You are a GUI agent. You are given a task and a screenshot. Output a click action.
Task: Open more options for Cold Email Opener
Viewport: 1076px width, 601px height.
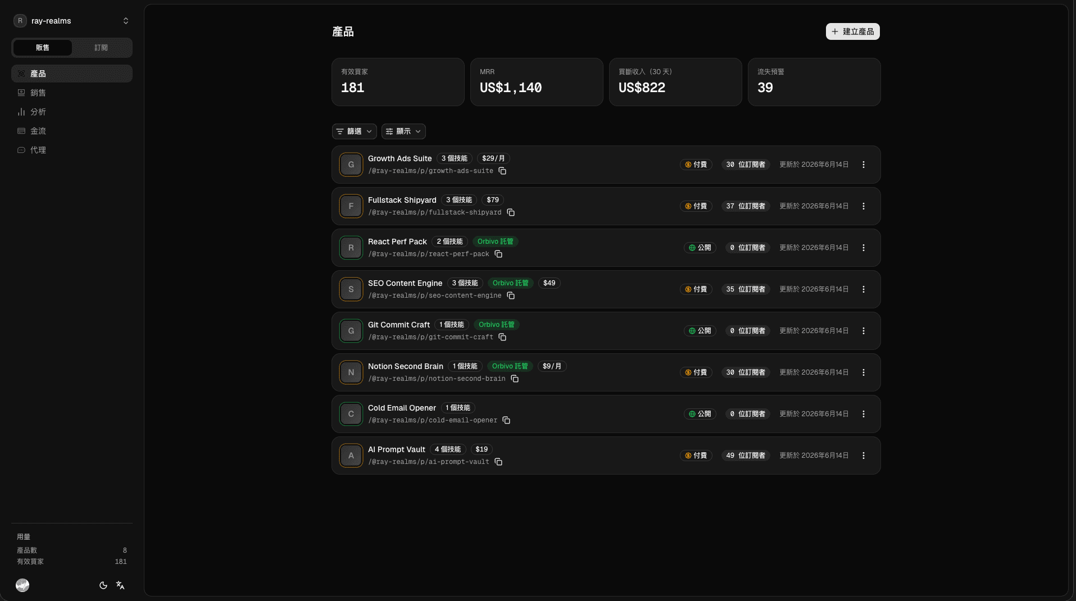pyautogui.click(x=864, y=414)
